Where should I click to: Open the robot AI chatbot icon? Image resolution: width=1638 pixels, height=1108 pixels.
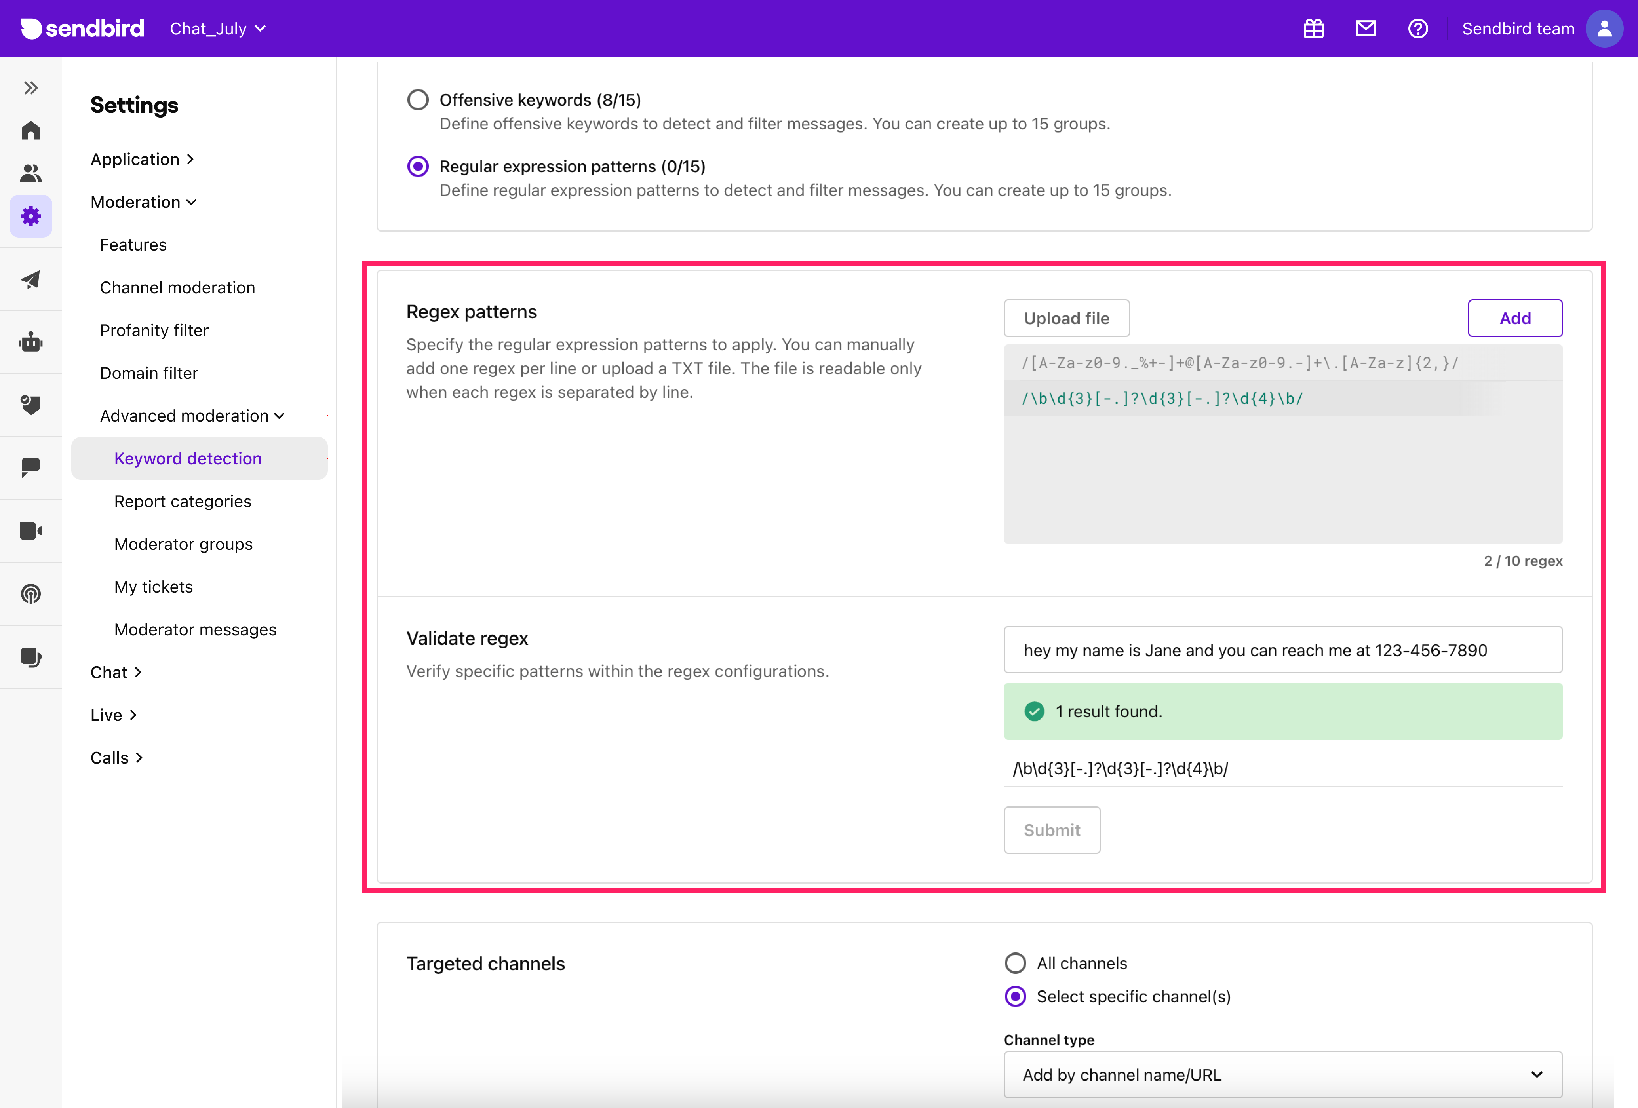point(30,342)
